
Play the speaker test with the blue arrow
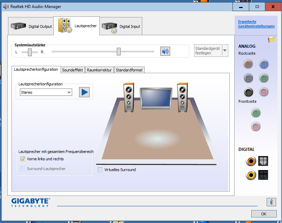click(x=84, y=92)
